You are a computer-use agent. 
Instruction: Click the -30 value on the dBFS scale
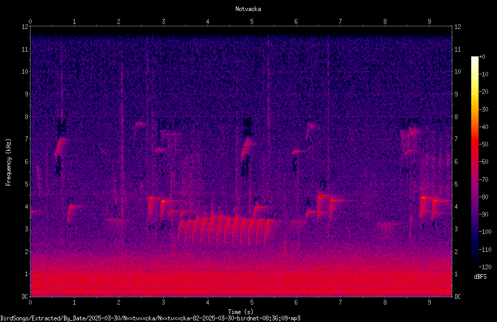pyautogui.click(x=483, y=110)
